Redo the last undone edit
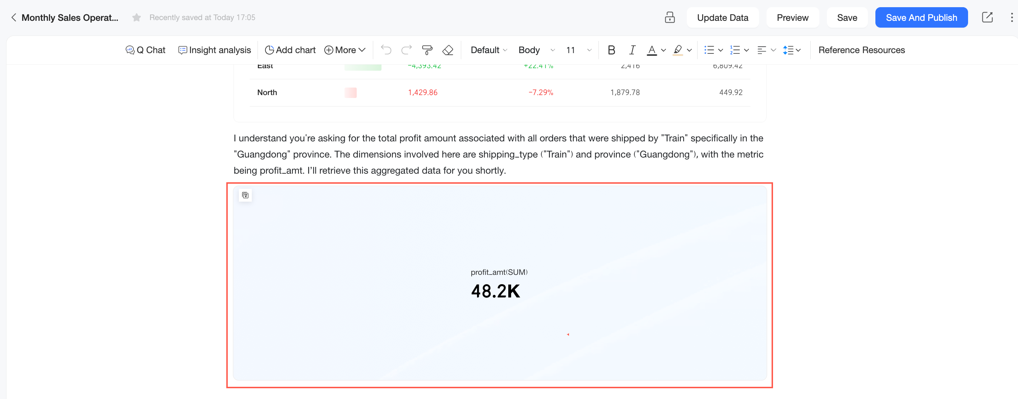The height and width of the screenshot is (399, 1018). [406, 50]
